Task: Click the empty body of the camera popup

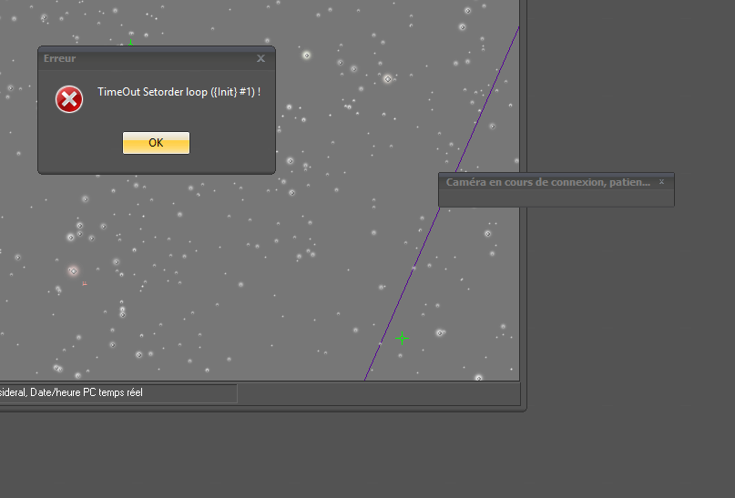Action: point(556,198)
